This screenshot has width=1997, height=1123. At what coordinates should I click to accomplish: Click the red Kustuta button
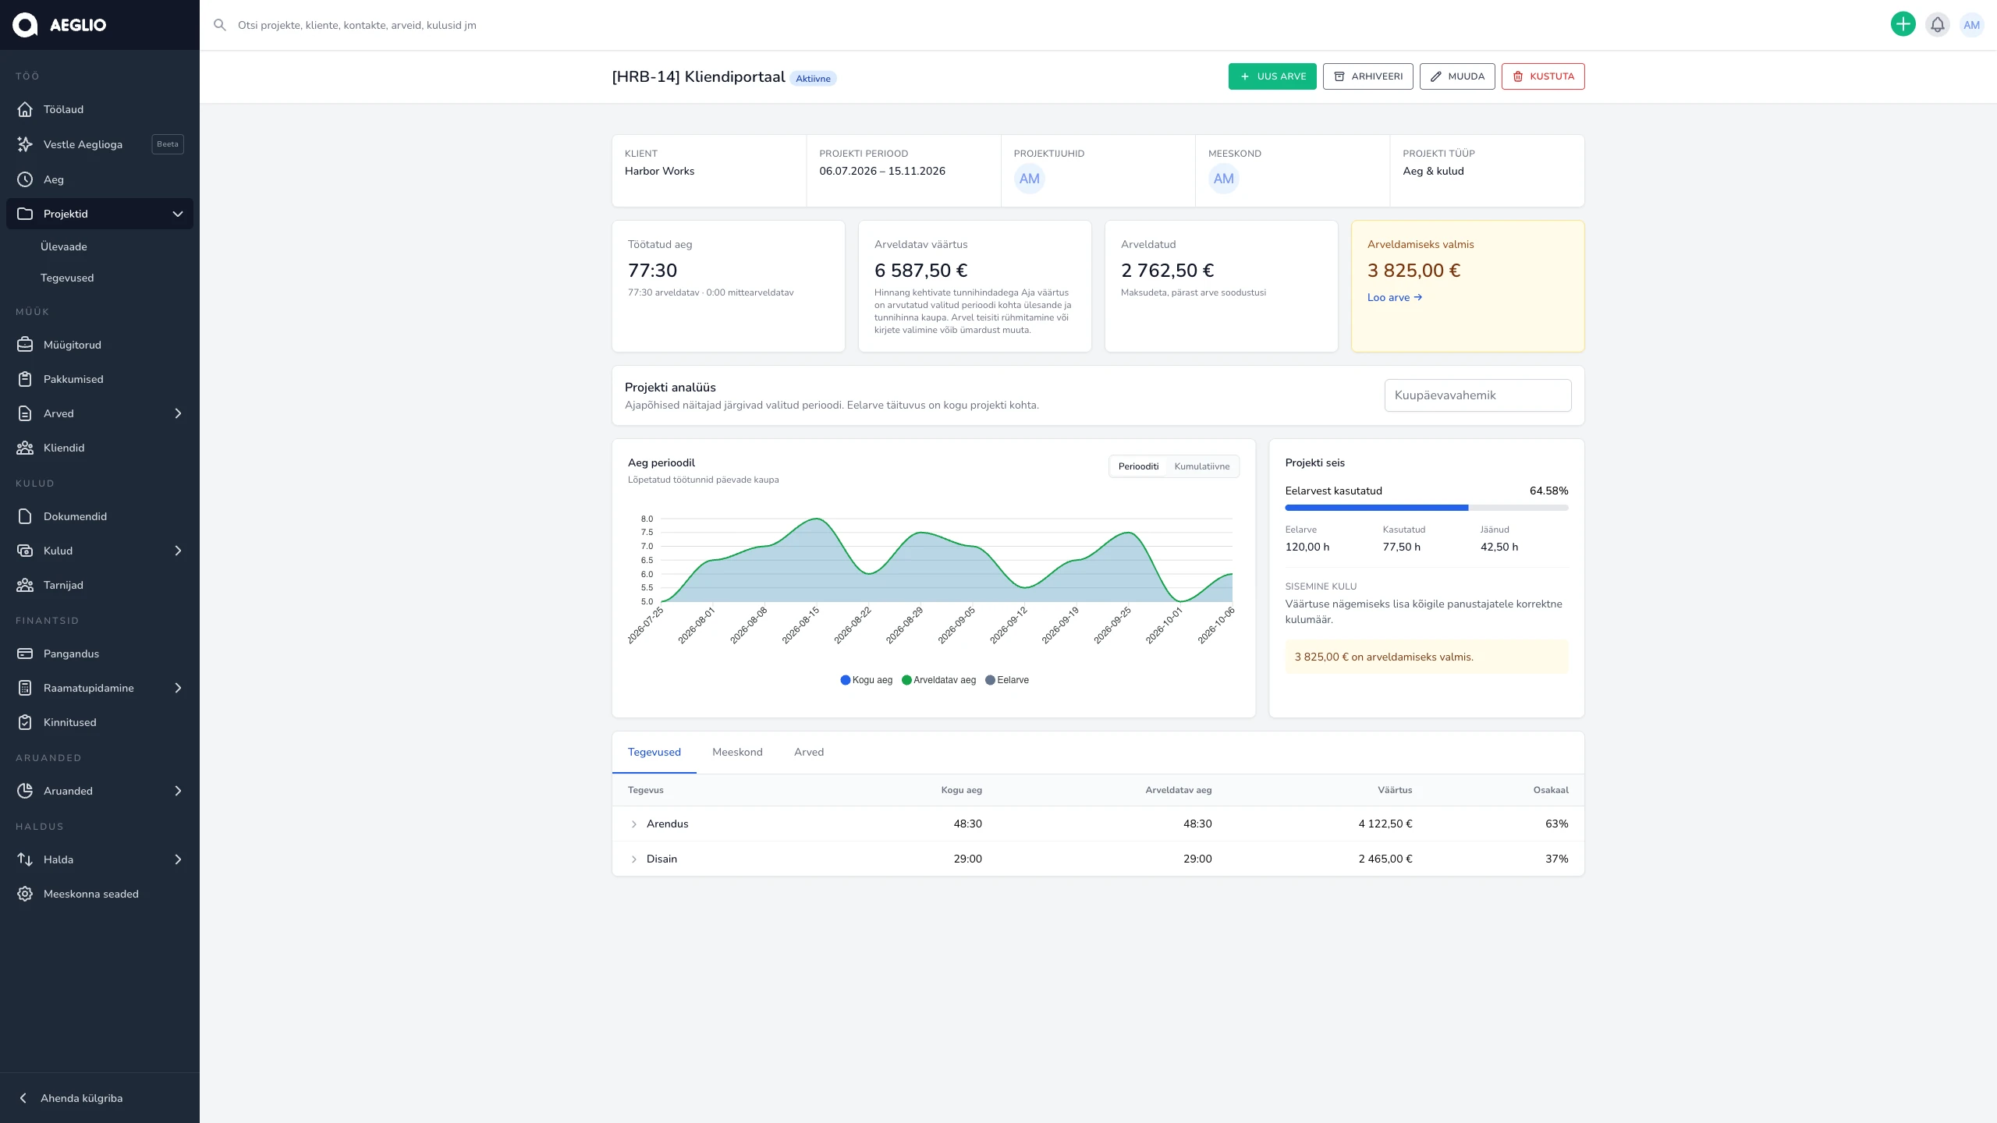point(1543,76)
